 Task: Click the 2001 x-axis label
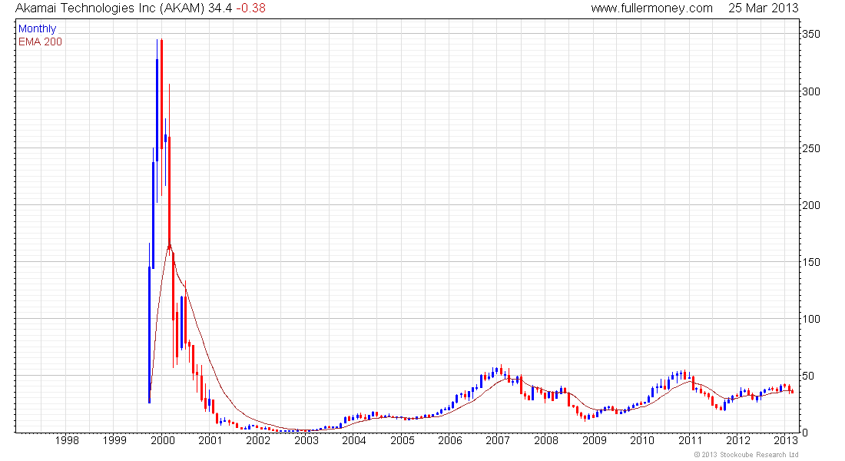(210, 440)
